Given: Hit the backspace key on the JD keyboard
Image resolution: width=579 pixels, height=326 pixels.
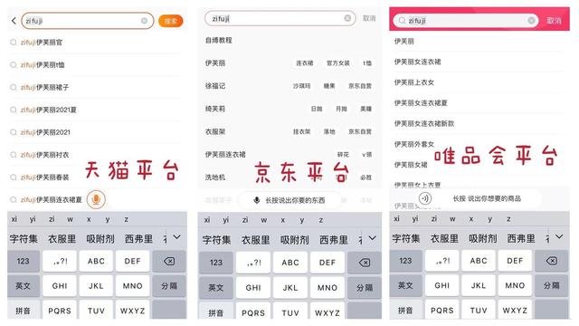Looking at the screenshot, I should (365, 263).
